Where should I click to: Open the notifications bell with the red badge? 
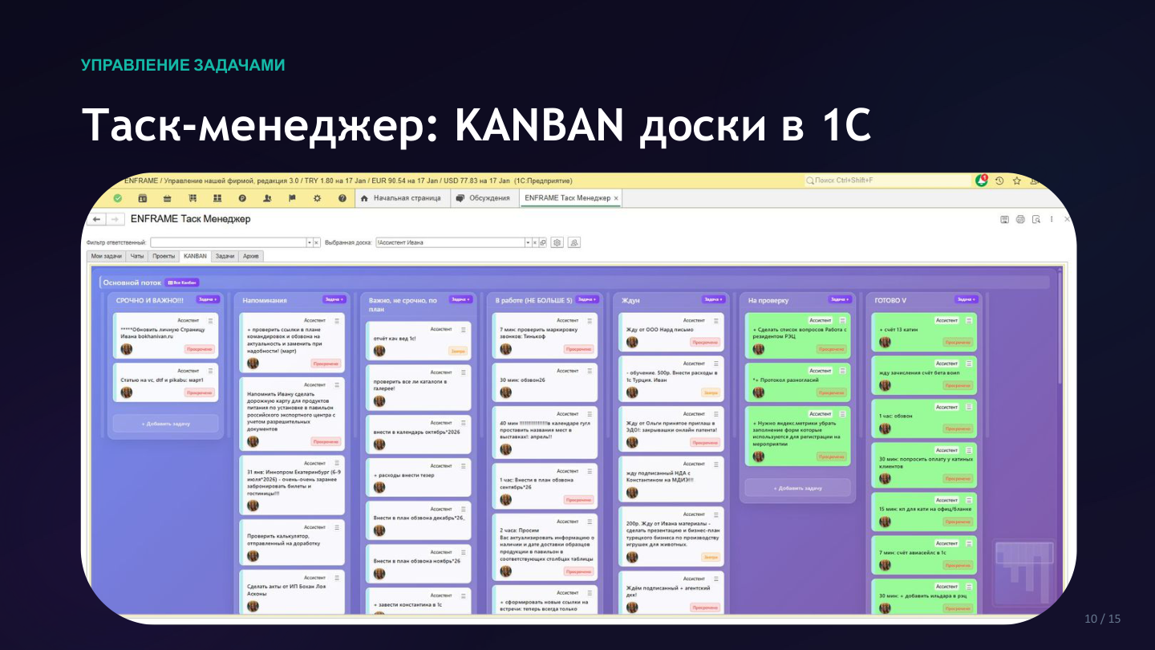coord(982,181)
